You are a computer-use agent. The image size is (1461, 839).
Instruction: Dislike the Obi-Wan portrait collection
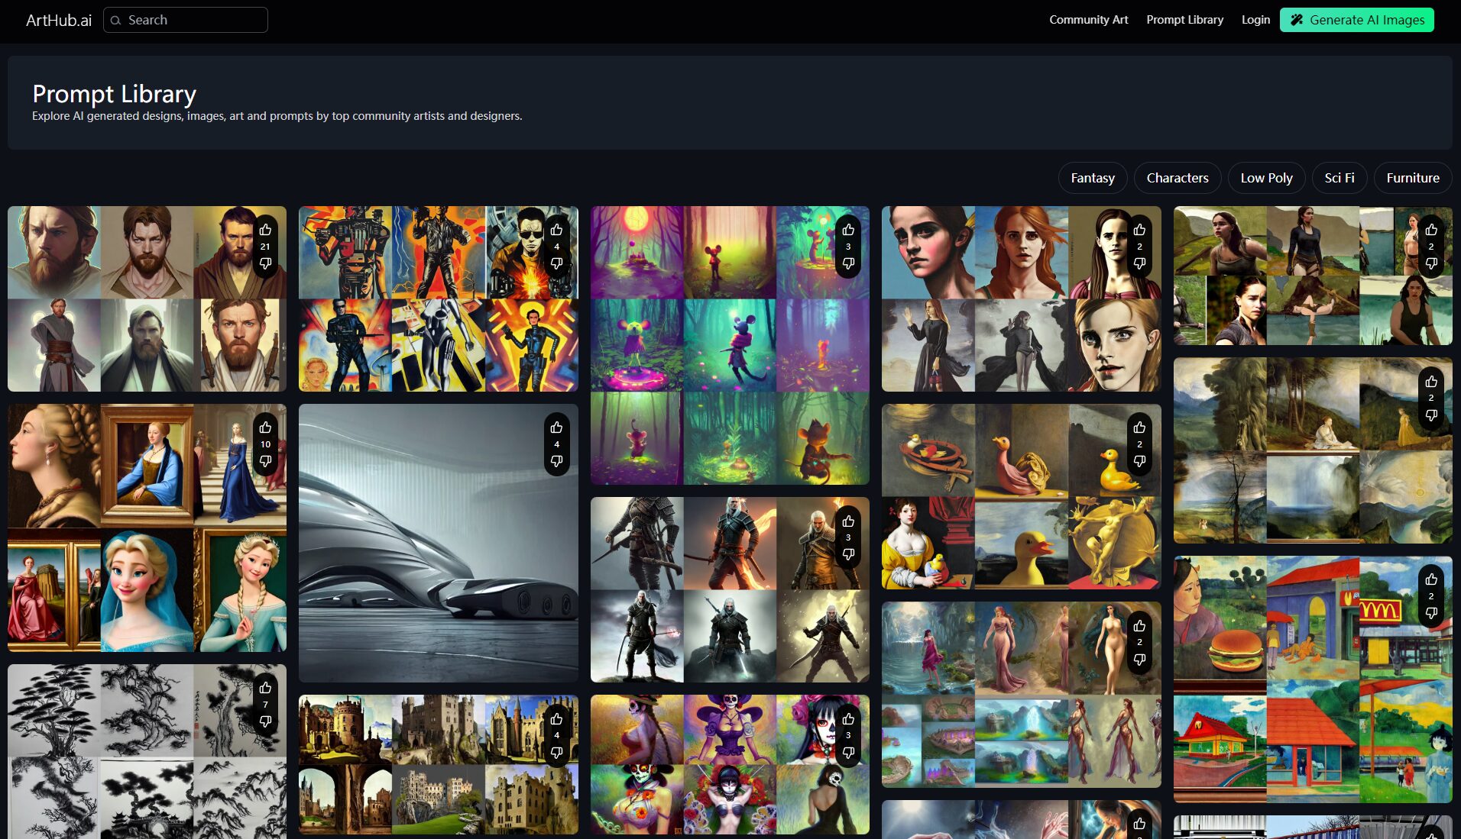click(265, 263)
